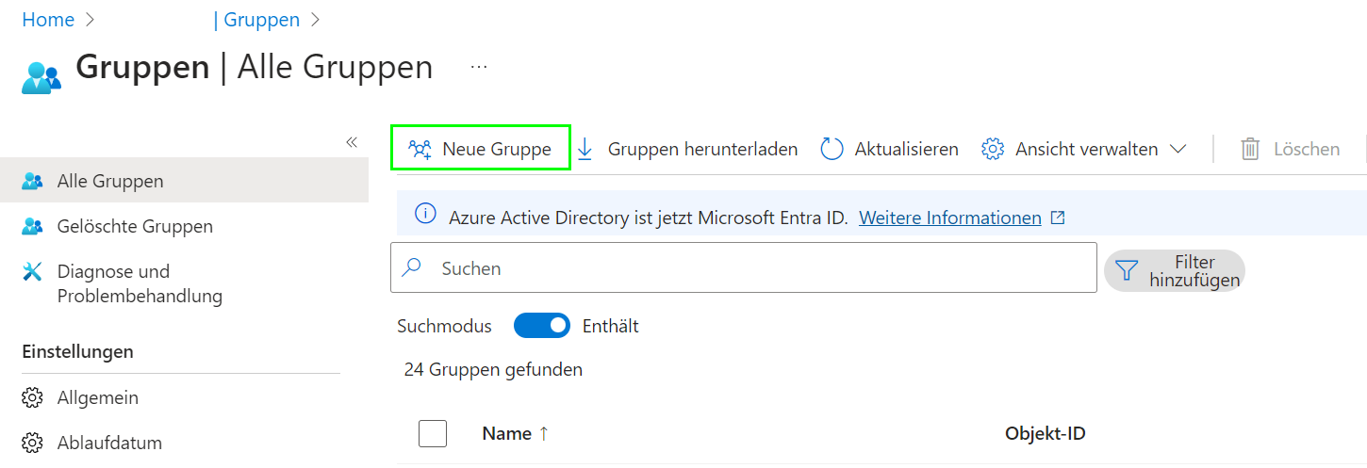1367x468 pixels.
Task: Click the magnifier icon in search box
Action: coord(412,267)
